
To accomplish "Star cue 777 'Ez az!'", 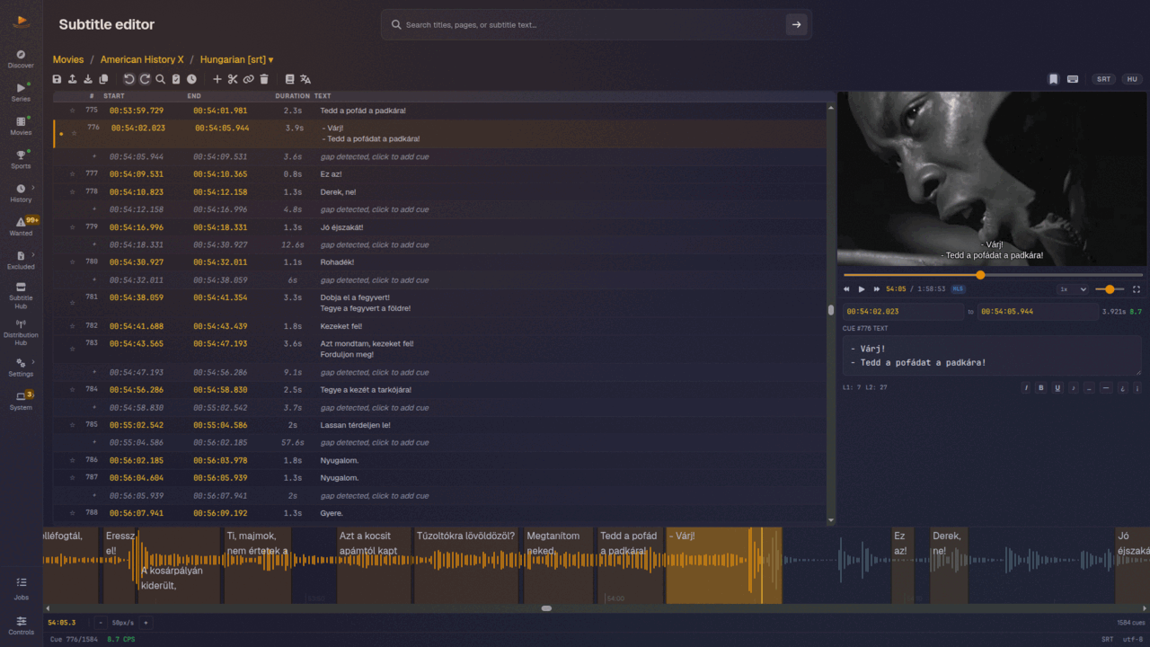I will point(72,173).
